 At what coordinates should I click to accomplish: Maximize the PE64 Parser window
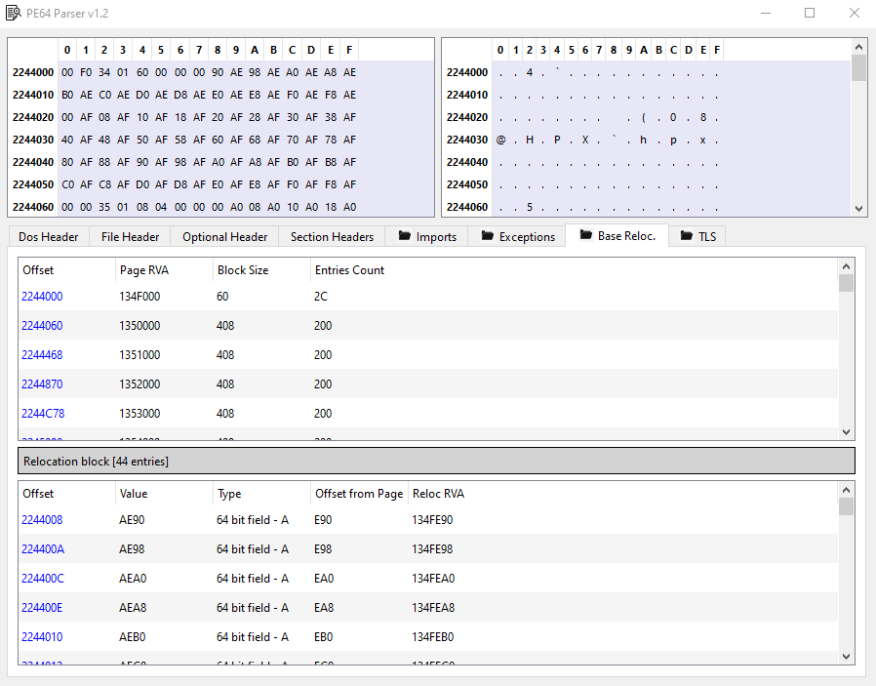pyautogui.click(x=809, y=13)
